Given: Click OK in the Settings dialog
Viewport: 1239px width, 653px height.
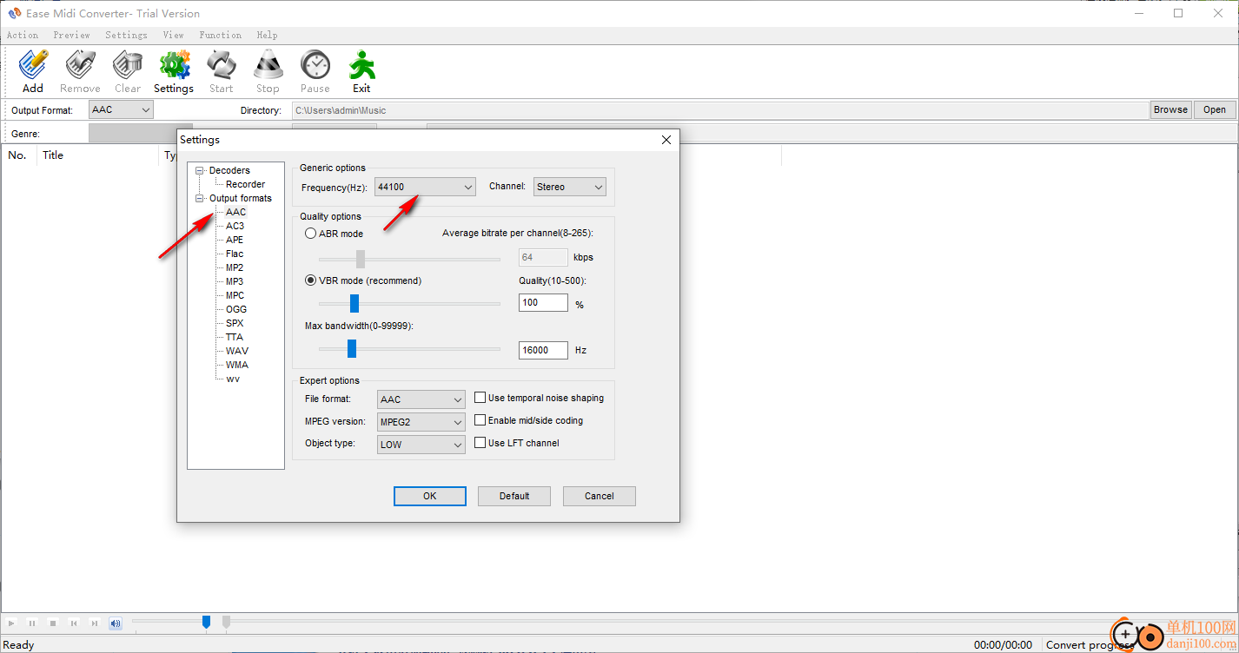Looking at the screenshot, I should [x=430, y=496].
